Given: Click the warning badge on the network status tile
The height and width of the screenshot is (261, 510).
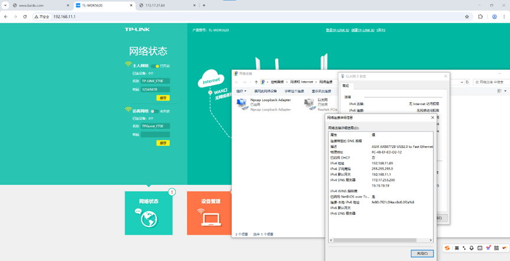Looking at the screenshot, I should pyautogui.click(x=172, y=192).
